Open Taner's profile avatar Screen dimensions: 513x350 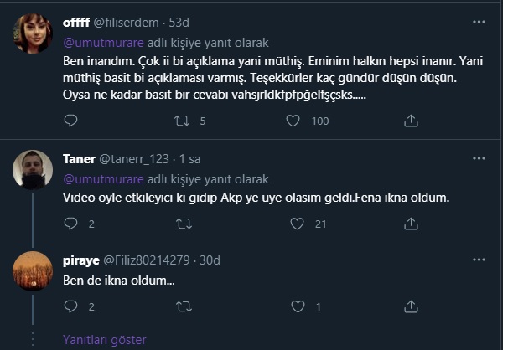pos(33,171)
